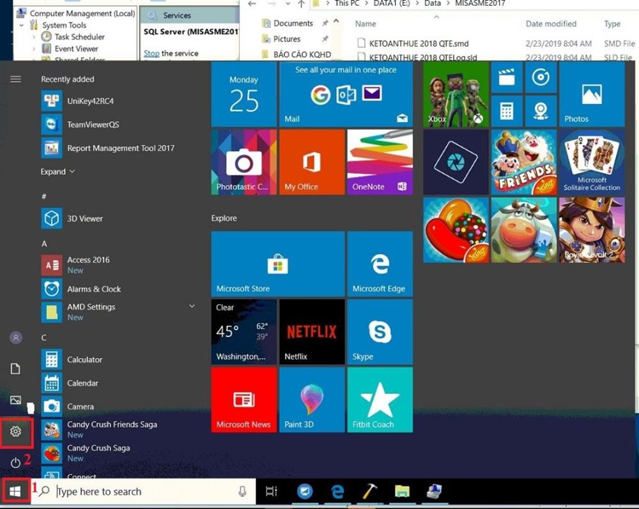Open the Fitbit Coach tile

[380, 400]
